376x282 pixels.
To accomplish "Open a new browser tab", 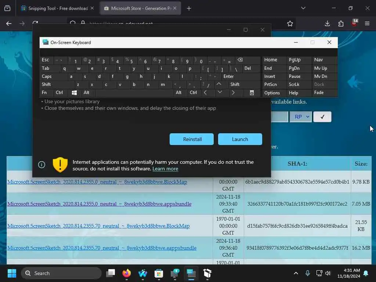I will pyautogui.click(x=189, y=8).
